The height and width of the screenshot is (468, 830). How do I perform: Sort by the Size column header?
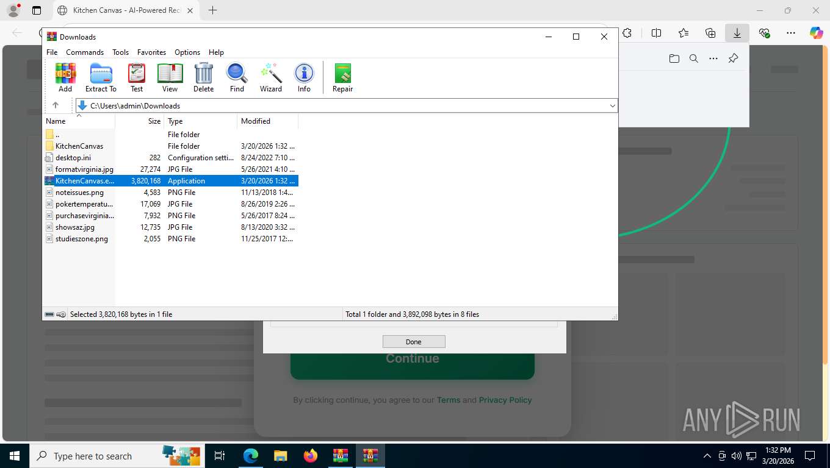140,121
